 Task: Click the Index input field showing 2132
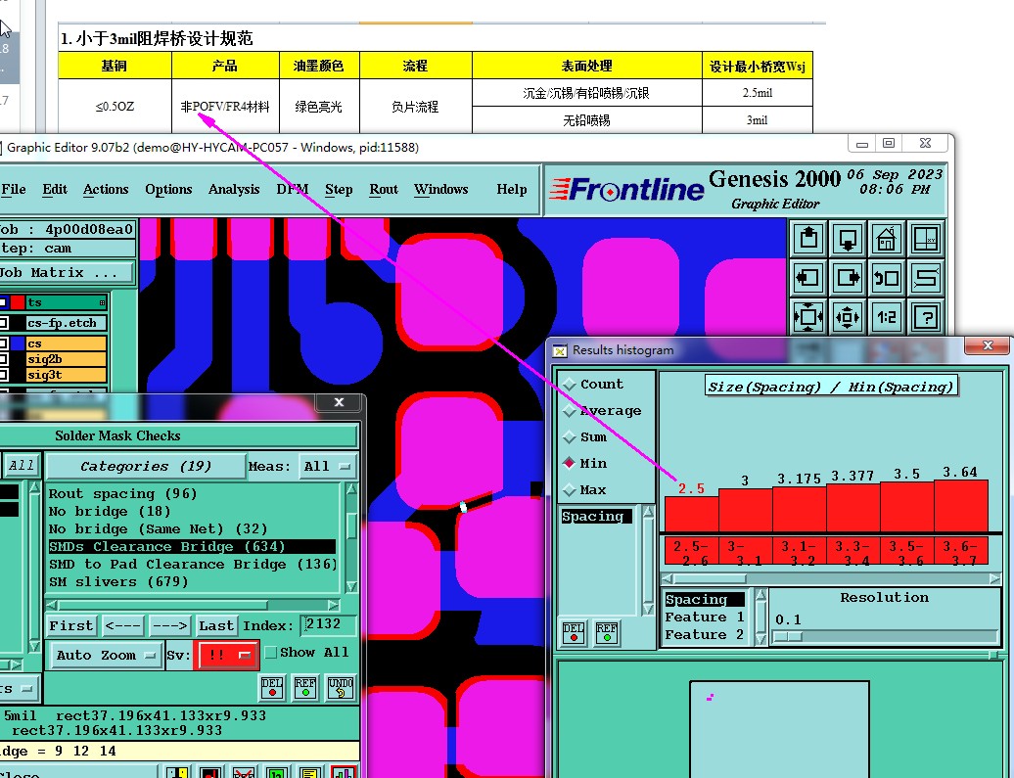328,624
